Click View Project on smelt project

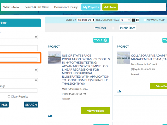pyautogui.click(x=95, y=111)
